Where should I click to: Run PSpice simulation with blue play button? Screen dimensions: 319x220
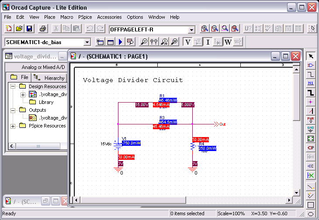click(x=120, y=42)
